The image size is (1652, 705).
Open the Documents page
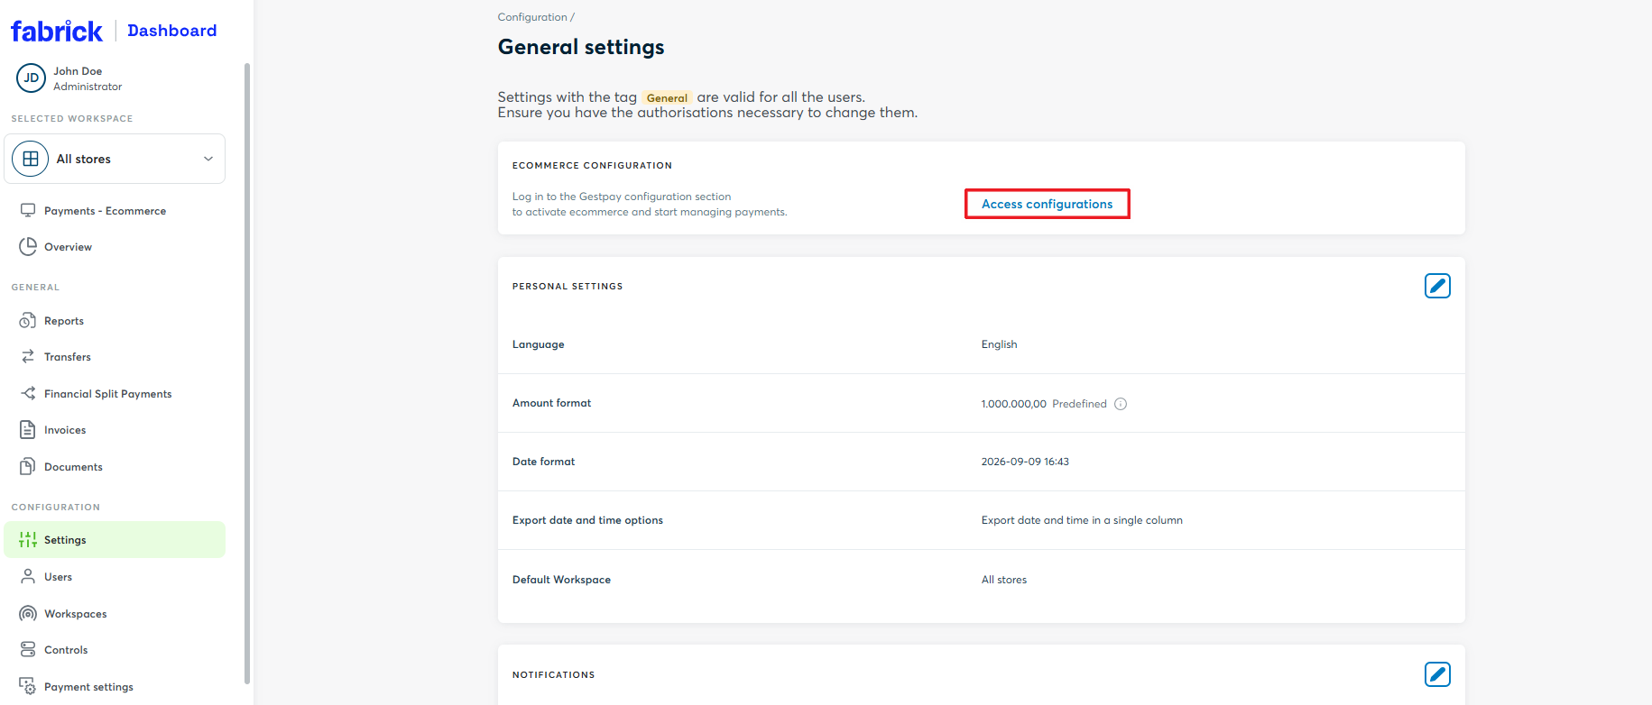pyautogui.click(x=115, y=467)
